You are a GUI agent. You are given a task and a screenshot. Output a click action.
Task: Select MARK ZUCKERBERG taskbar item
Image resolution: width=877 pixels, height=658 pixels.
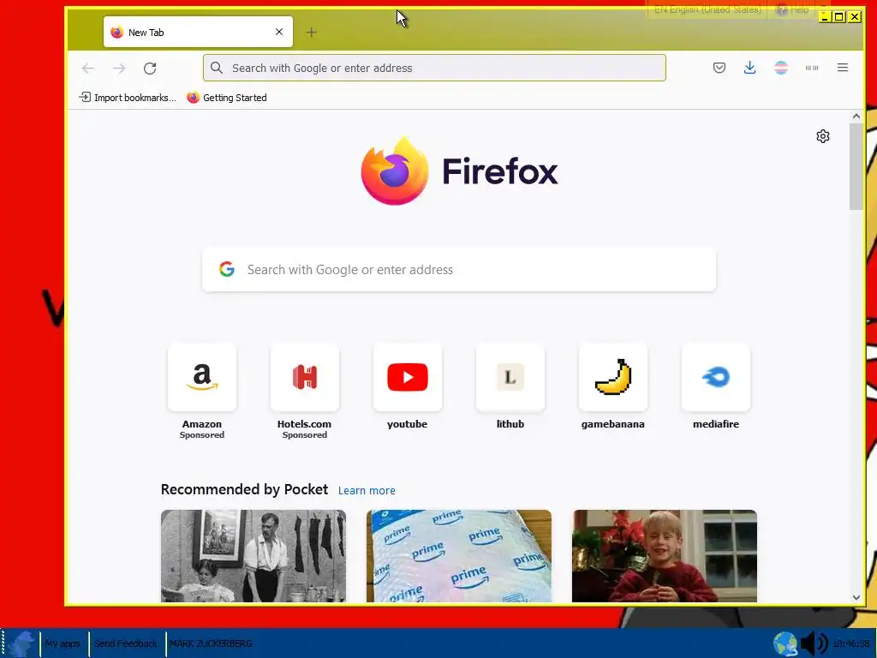coord(211,643)
